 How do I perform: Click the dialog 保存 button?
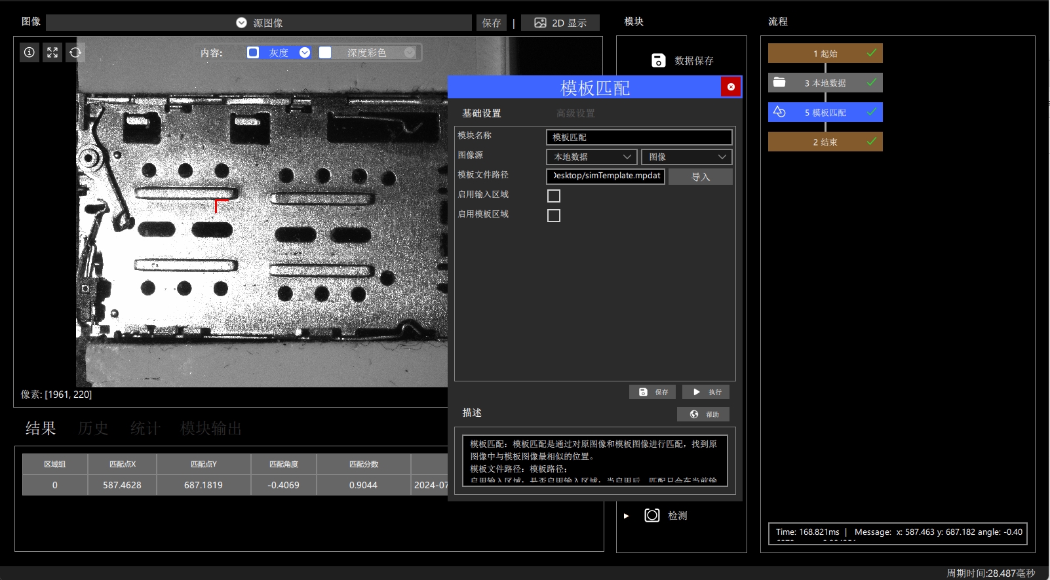tap(653, 392)
